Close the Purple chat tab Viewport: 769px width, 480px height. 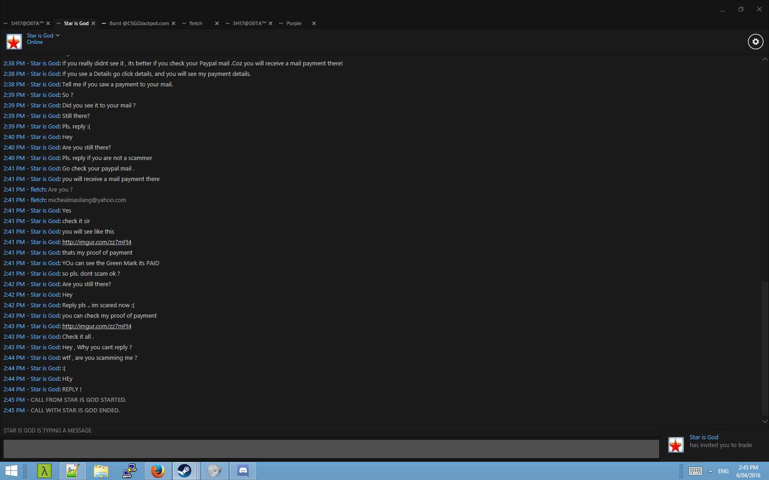(x=314, y=23)
